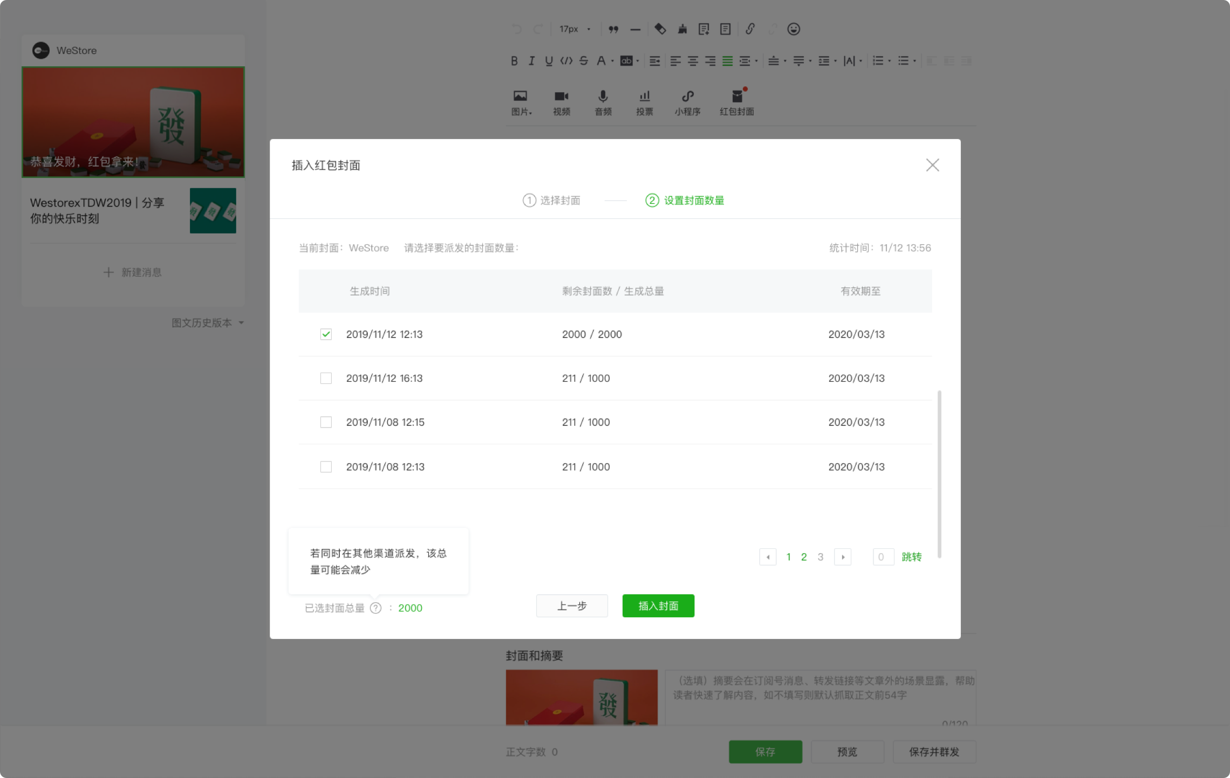Viewport: 1230px width, 778px height.
Task: Go to page 3
Action: click(821, 557)
